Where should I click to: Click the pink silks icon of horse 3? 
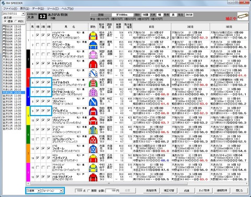coord(93,54)
